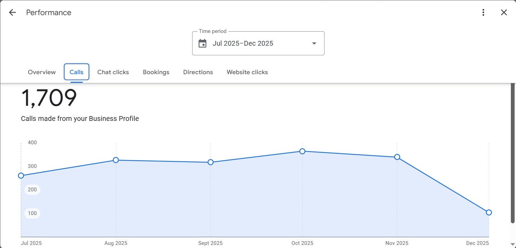
Task: Click the Oct 2025 peak data point
Action: [302, 151]
